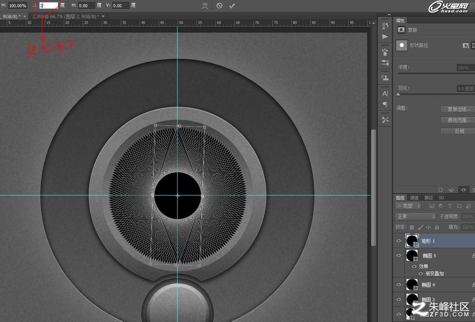Viewport: 475px width, 322px height.
Task: Open the Tool Presets panel icon
Action: 385,120
